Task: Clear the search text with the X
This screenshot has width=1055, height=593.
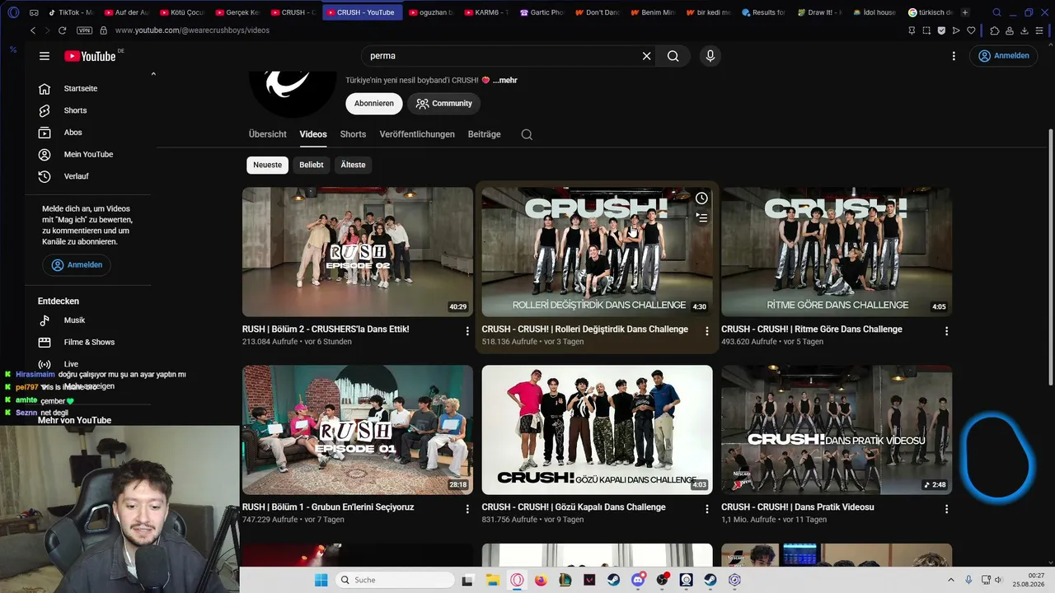Action: [647, 56]
